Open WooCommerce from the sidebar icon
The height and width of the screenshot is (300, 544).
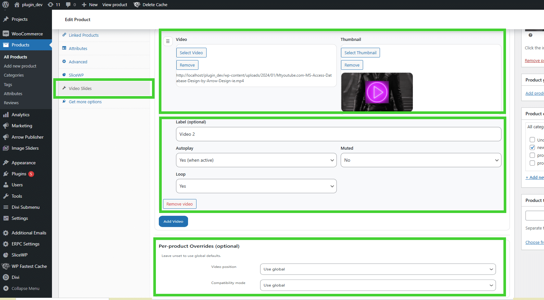(6, 33)
